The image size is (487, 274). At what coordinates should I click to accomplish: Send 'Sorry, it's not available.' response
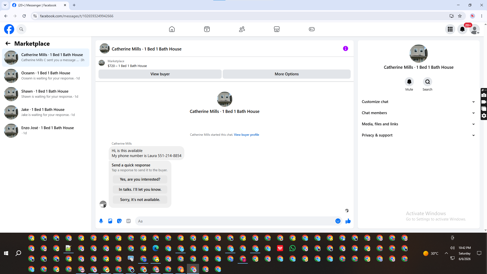tap(140, 200)
